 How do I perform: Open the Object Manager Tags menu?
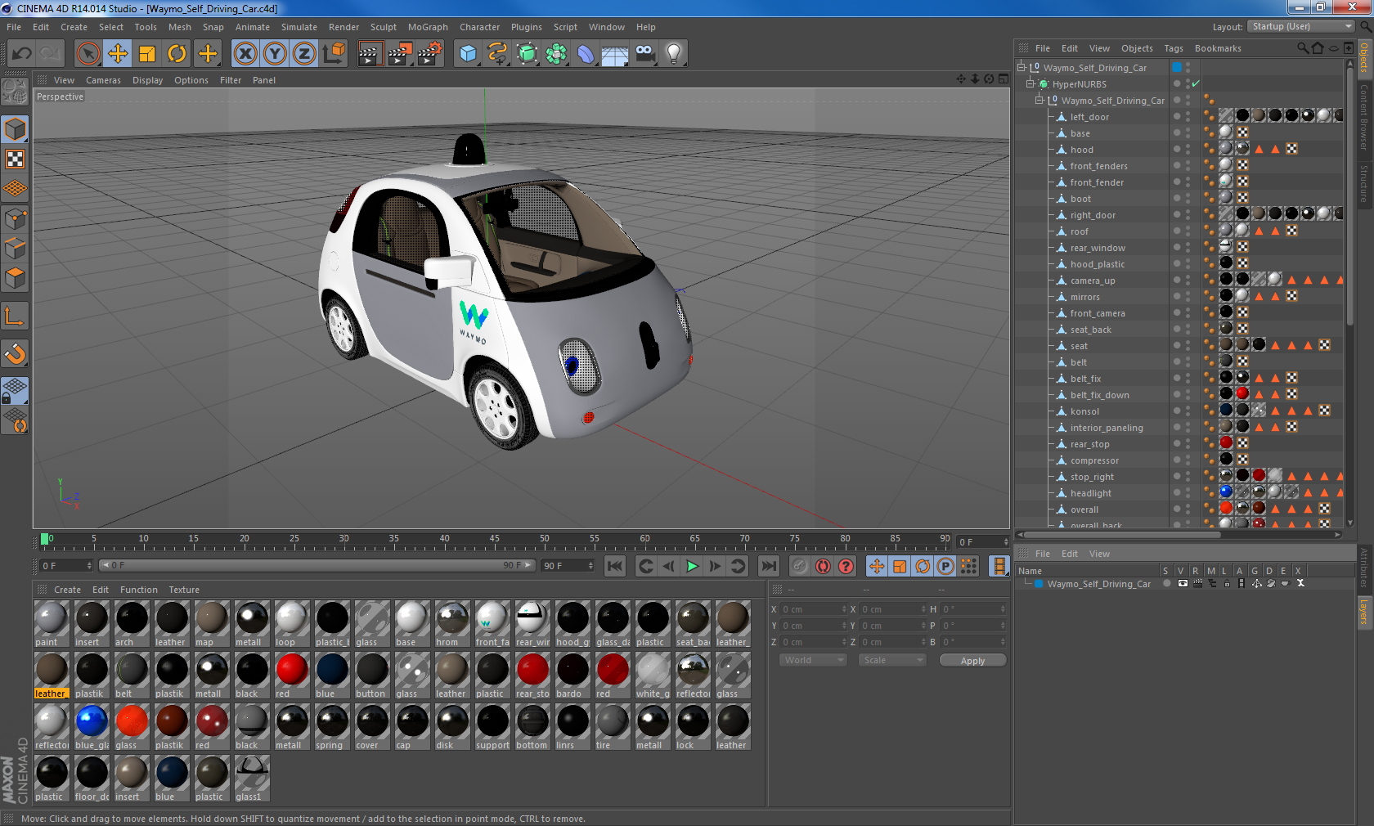(x=1174, y=48)
